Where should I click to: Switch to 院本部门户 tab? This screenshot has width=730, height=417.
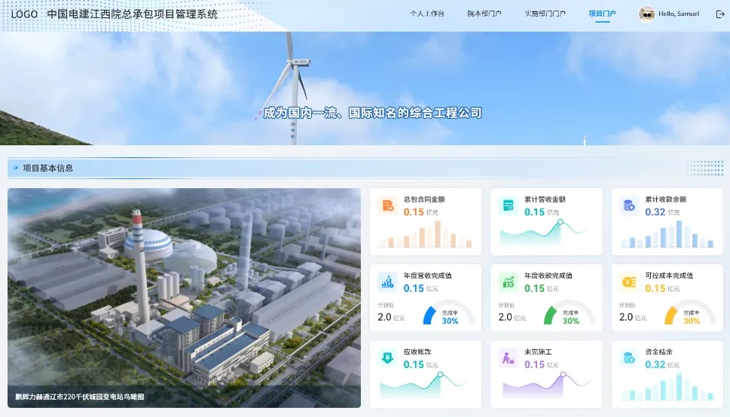(484, 14)
